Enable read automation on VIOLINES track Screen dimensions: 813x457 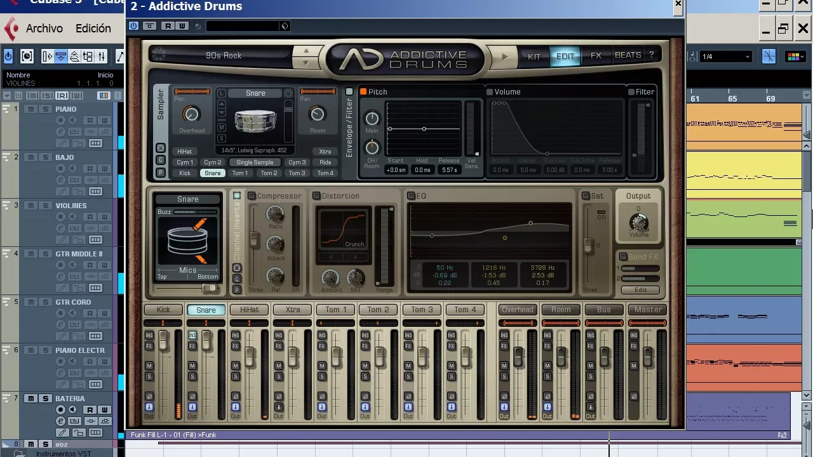(x=90, y=217)
